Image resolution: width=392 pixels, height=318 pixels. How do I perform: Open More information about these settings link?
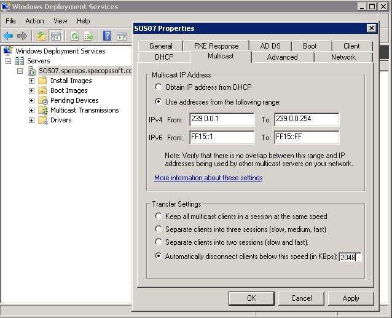[208, 178]
